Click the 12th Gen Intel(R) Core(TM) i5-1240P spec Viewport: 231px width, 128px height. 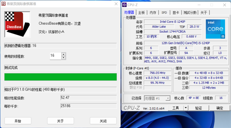186,43
